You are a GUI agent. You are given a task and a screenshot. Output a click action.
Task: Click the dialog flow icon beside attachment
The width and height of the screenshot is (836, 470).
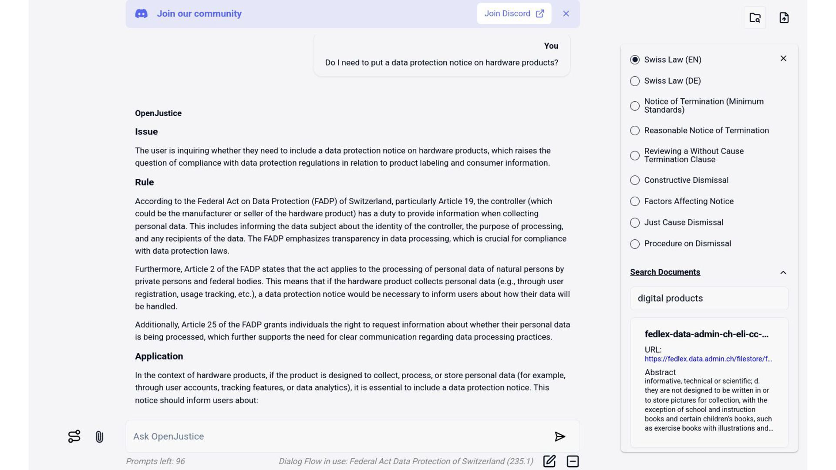(74, 436)
